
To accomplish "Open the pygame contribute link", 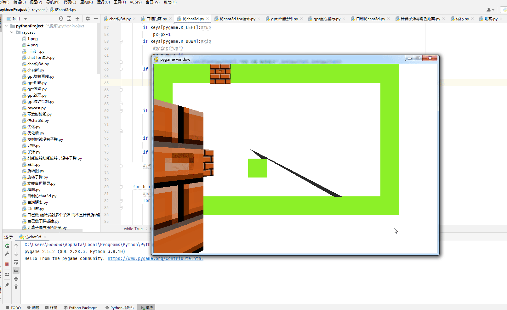I will click(x=155, y=258).
